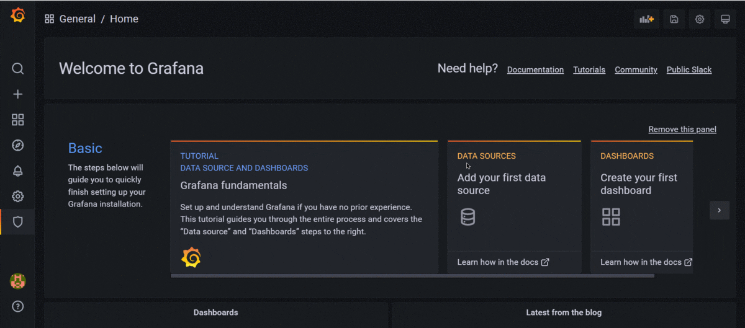Click Grafana logo in the tutorial card
745x328 pixels.
191,257
